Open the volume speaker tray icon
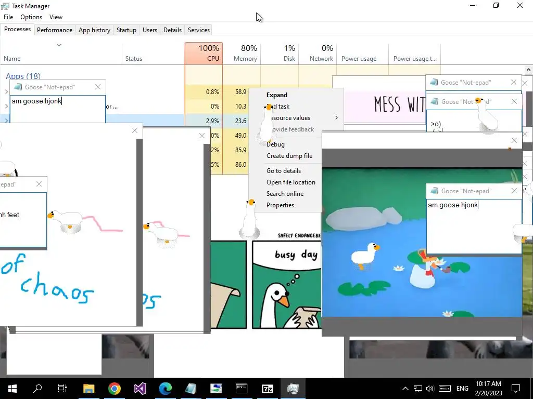Image resolution: width=533 pixels, height=399 pixels. [x=429, y=389]
